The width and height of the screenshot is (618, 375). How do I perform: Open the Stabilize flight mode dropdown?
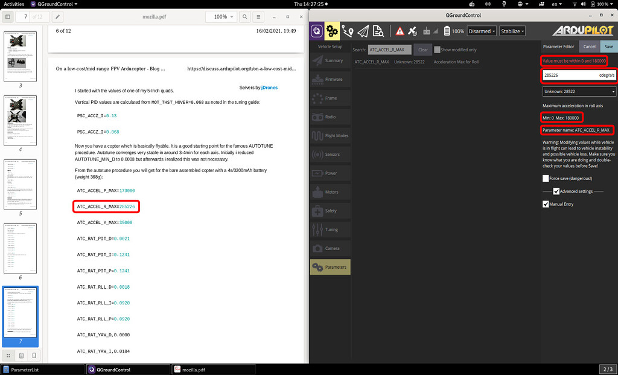coord(514,31)
